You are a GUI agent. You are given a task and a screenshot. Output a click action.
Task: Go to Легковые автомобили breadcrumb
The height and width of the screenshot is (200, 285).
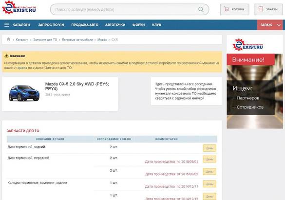point(77,40)
